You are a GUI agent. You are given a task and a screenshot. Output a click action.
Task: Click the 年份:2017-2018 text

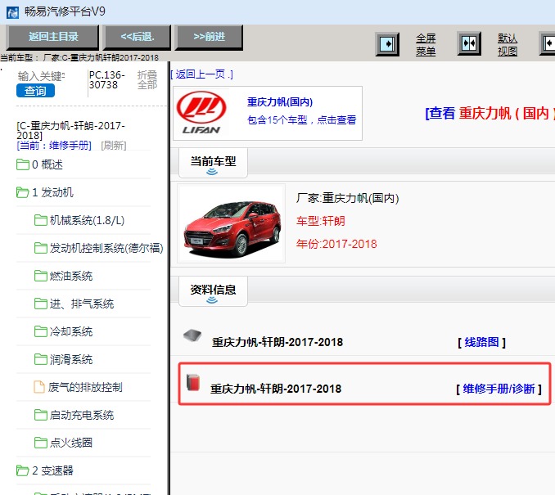coord(336,244)
